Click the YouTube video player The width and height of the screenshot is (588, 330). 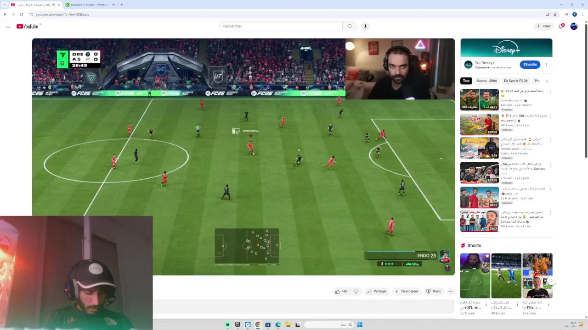click(243, 157)
